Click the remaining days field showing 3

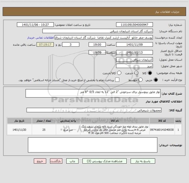(71, 45)
